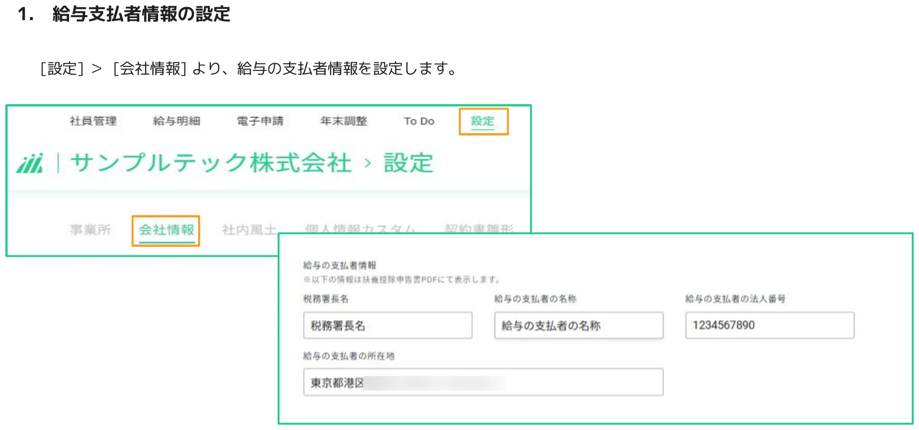Switch to the 事業所 tab
The height and width of the screenshot is (430, 919).
tap(90, 230)
